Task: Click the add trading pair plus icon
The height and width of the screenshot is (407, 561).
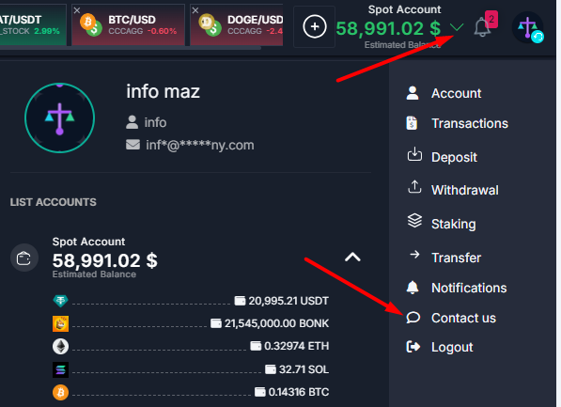Action: click(315, 26)
